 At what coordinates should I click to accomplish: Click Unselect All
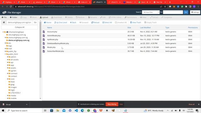pyautogui.click(x=121, y=22)
